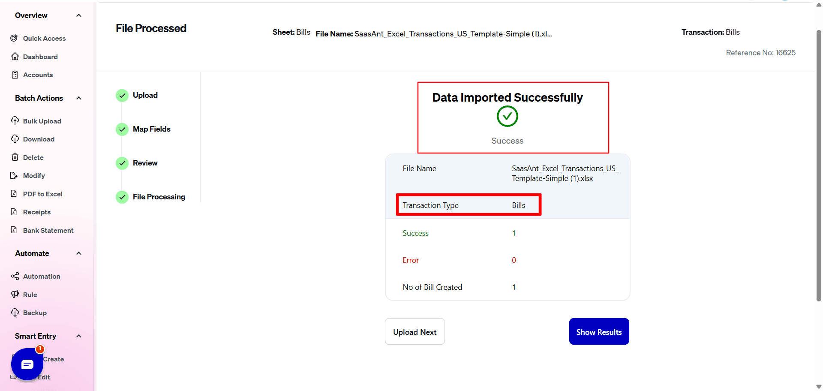Click Reference No: 16625 text
This screenshot has height=391, width=823.
click(x=760, y=53)
